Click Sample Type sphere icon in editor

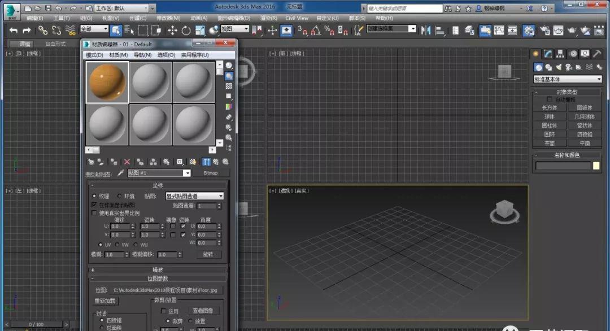pos(229,66)
